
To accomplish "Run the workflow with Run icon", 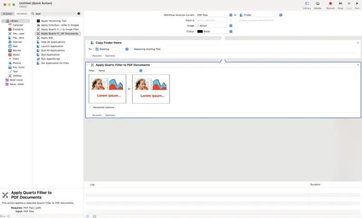I will click(357, 4).
